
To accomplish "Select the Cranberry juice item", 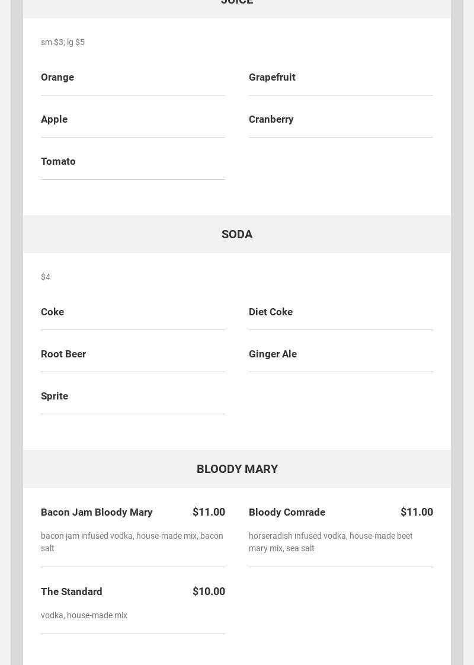I will [271, 119].
